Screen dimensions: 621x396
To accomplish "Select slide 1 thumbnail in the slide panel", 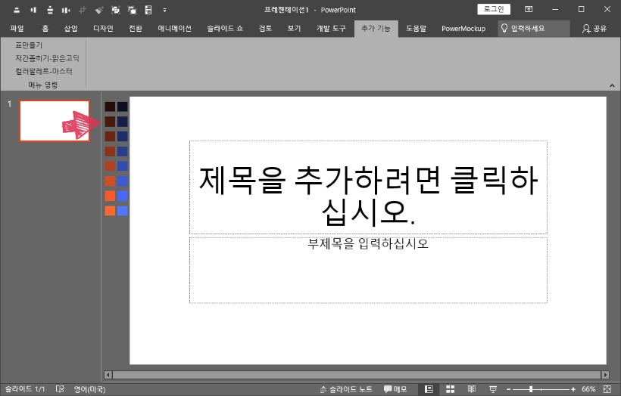I will (x=55, y=121).
